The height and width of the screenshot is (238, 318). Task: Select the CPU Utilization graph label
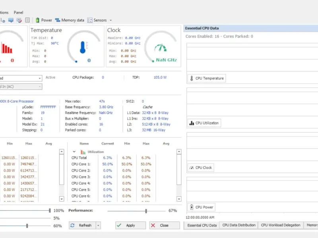click(x=204, y=123)
